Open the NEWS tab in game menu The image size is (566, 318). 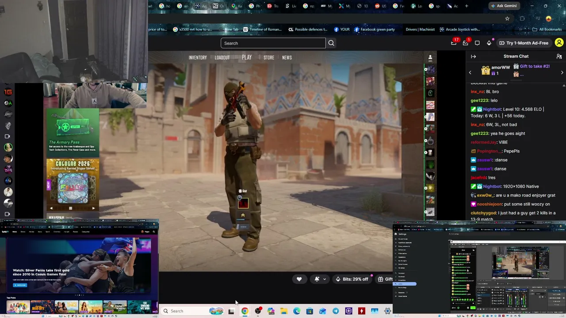pos(287,58)
